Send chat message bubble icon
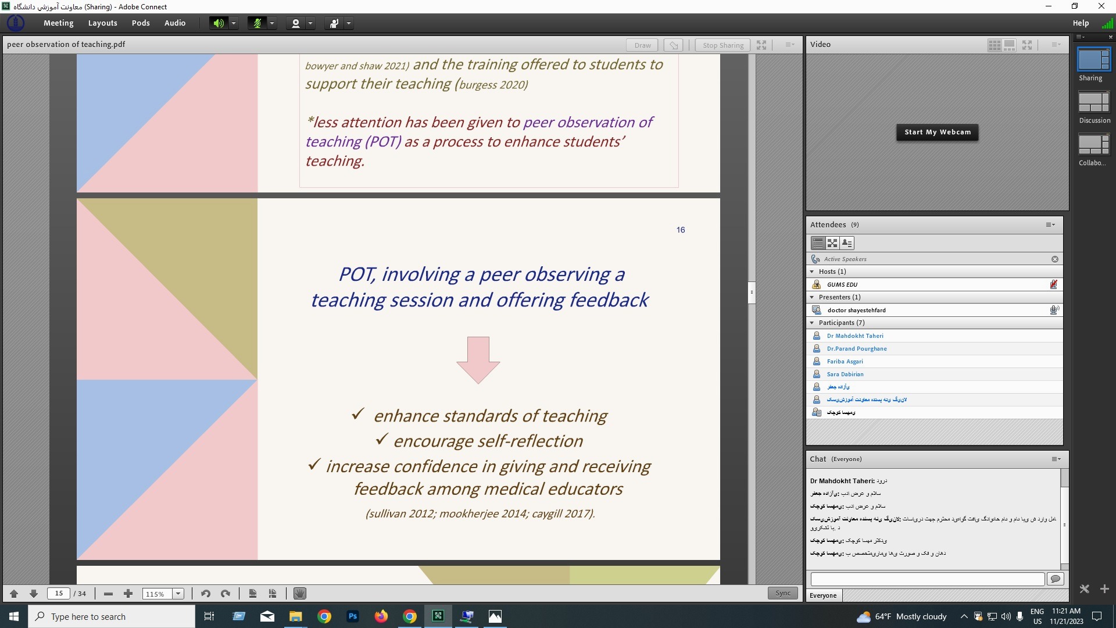Screen dimensions: 1116x628 coord(1056,579)
